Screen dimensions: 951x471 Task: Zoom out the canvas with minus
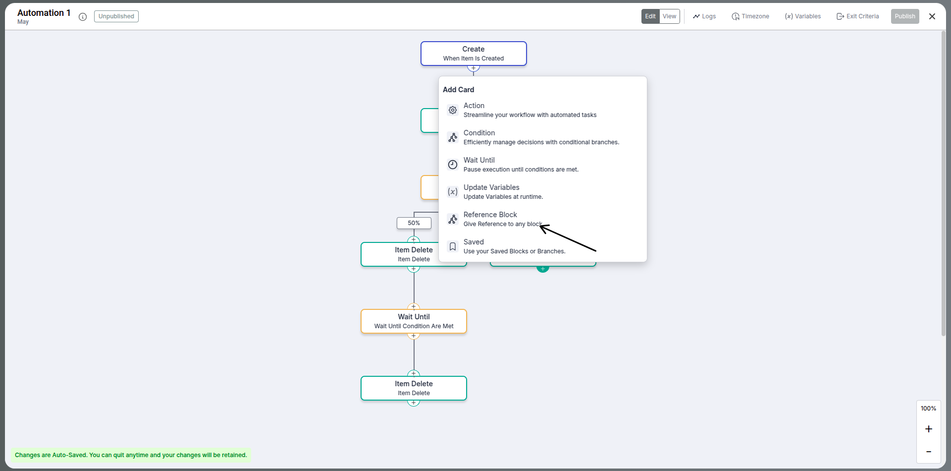coord(929,452)
